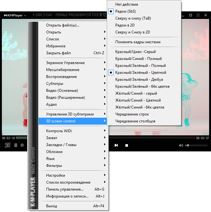This screenshot has width=211, height=212.
Task: Select Красный/Зелёный - Дюбуа
Action: click(x=144, y=79)
